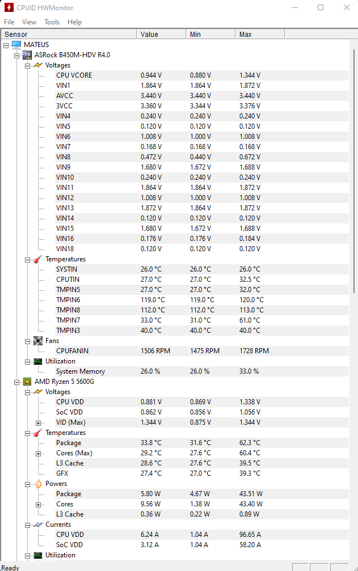The height and width of the screenshot is (571, 358).
Task: Collapse the ASRock Voltages group
Action: (27, 66)
